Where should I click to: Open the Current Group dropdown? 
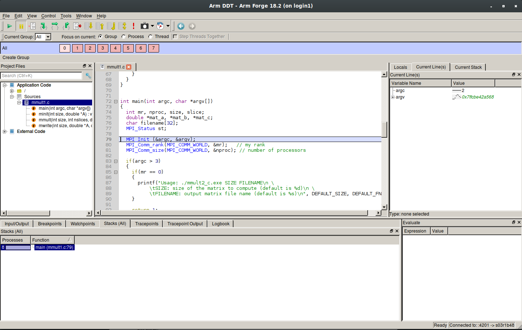point(48,37)
